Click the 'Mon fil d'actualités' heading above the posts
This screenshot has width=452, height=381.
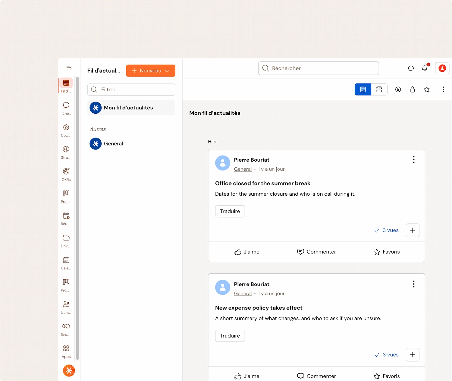coord(215,113)
